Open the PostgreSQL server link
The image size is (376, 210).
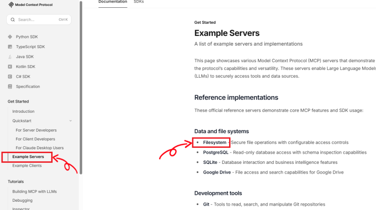pyautogui.click(x=216, y=153)
